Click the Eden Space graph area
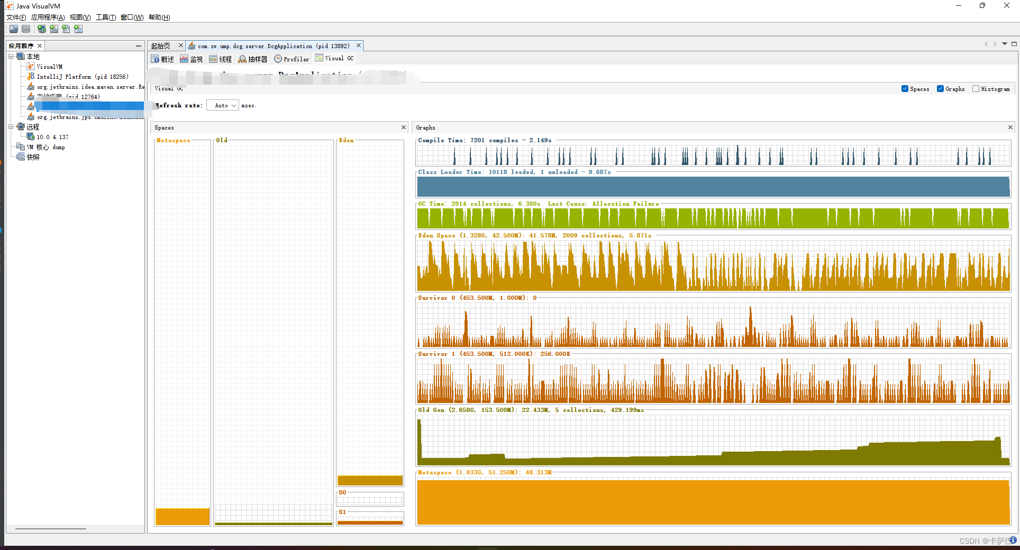Screen dimensions: 1020x550 (713, 265)
